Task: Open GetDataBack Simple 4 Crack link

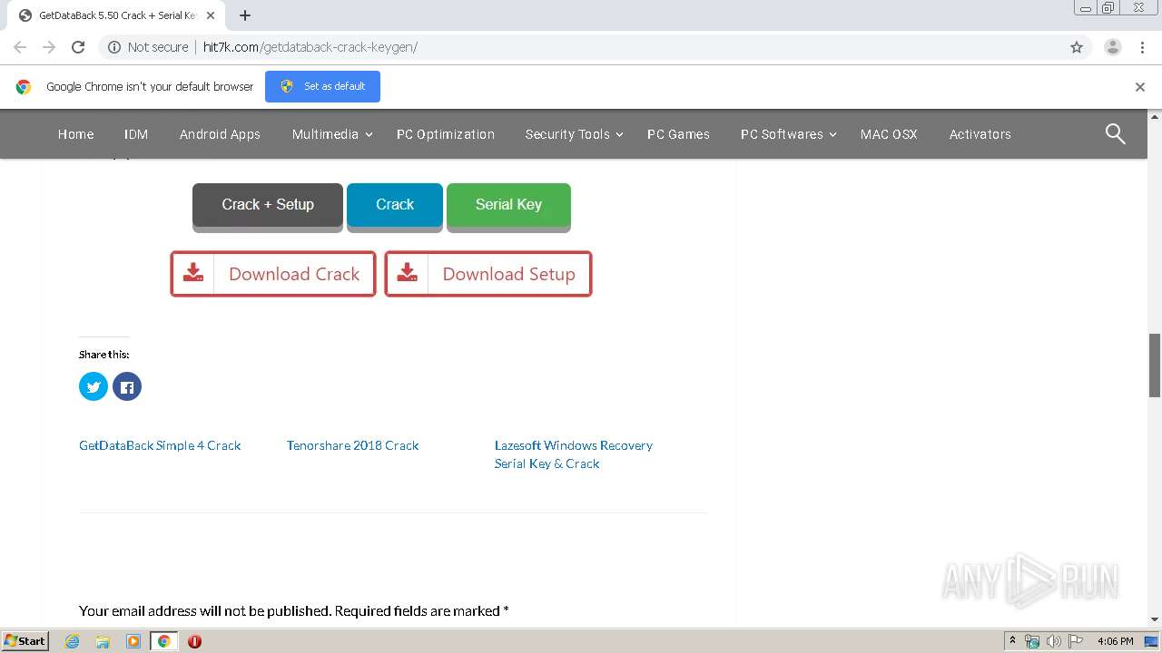Action: (x=160, y=445)
